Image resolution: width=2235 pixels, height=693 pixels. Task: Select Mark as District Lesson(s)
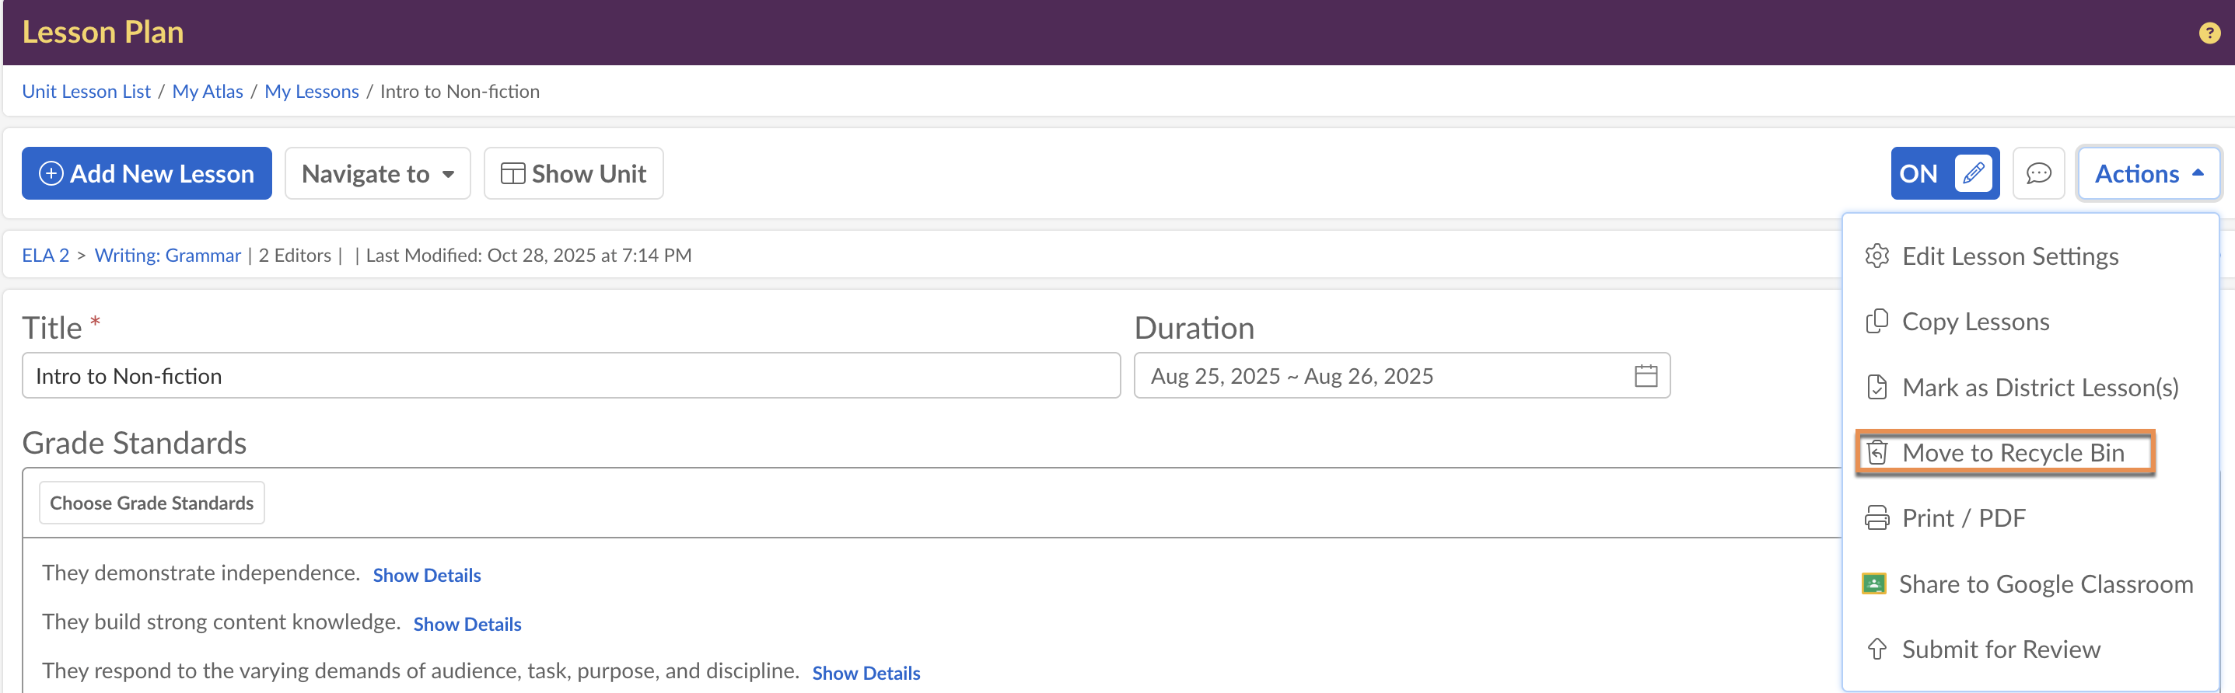2039,387
